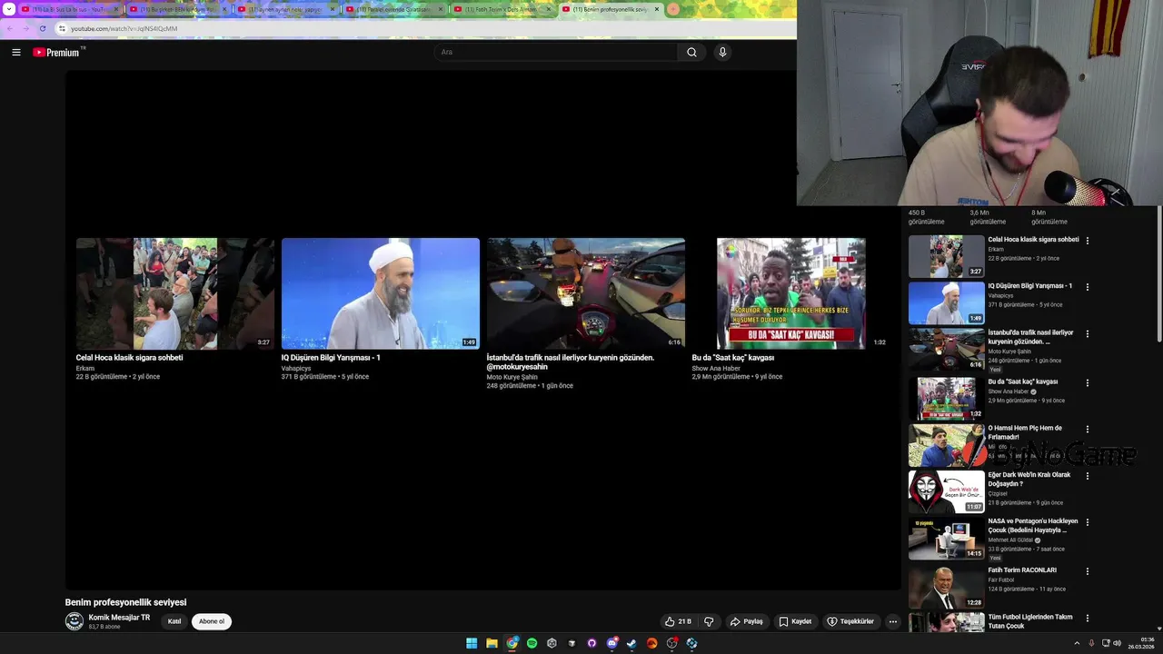Close the 'Benim profesyonellik seviyesi' tab
This screenshot has height=654, width=1163.
point(657,9)
